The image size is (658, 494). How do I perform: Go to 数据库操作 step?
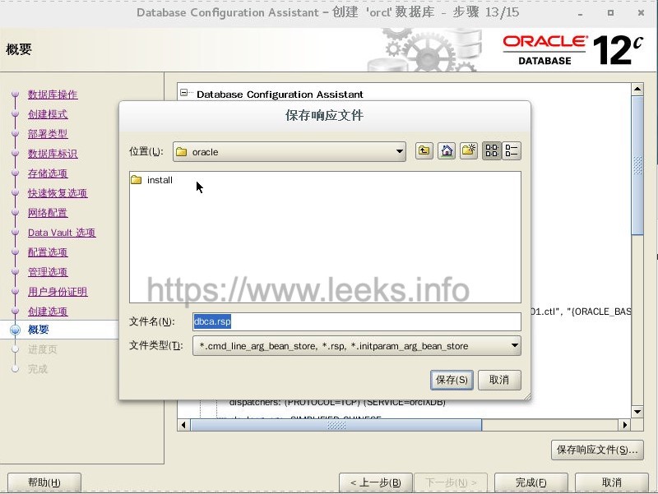point(53,95)
